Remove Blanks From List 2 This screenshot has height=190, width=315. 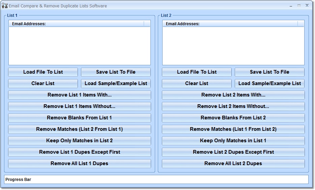click(233, 118)
